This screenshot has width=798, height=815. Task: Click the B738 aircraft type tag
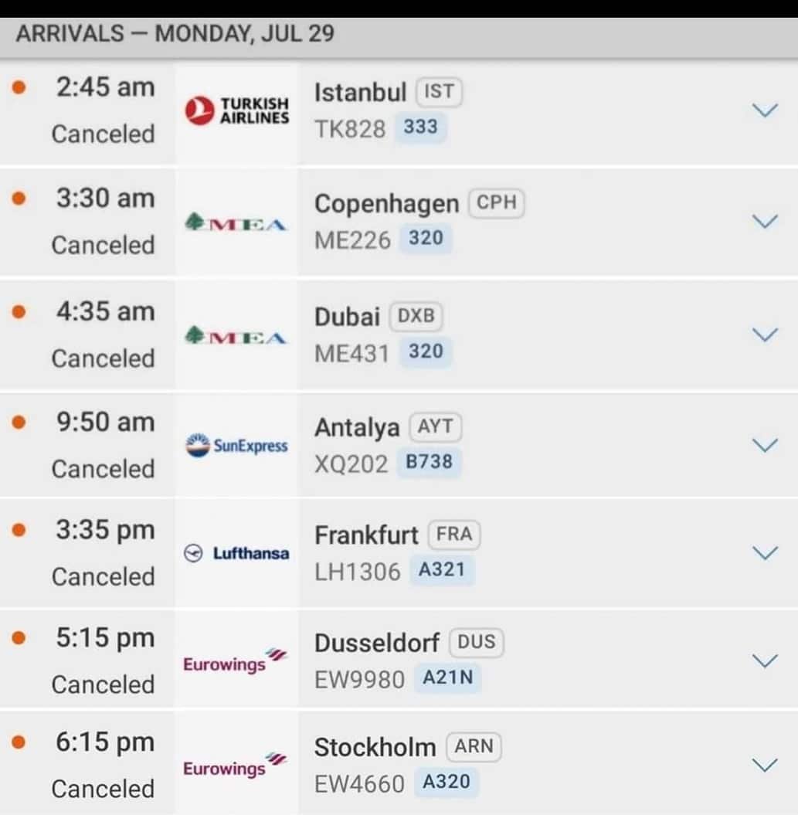click(429, 462)
